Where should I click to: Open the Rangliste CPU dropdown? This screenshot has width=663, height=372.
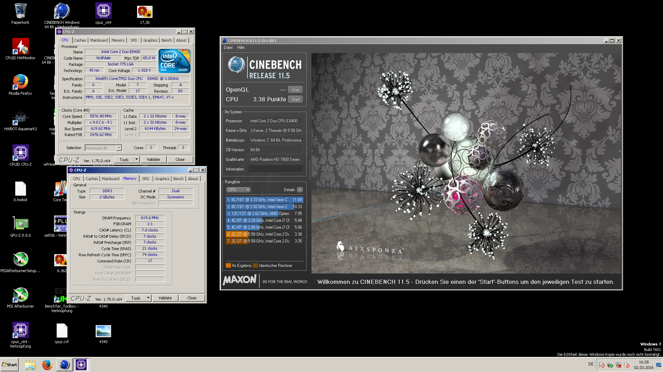click(x=238, y=190)
